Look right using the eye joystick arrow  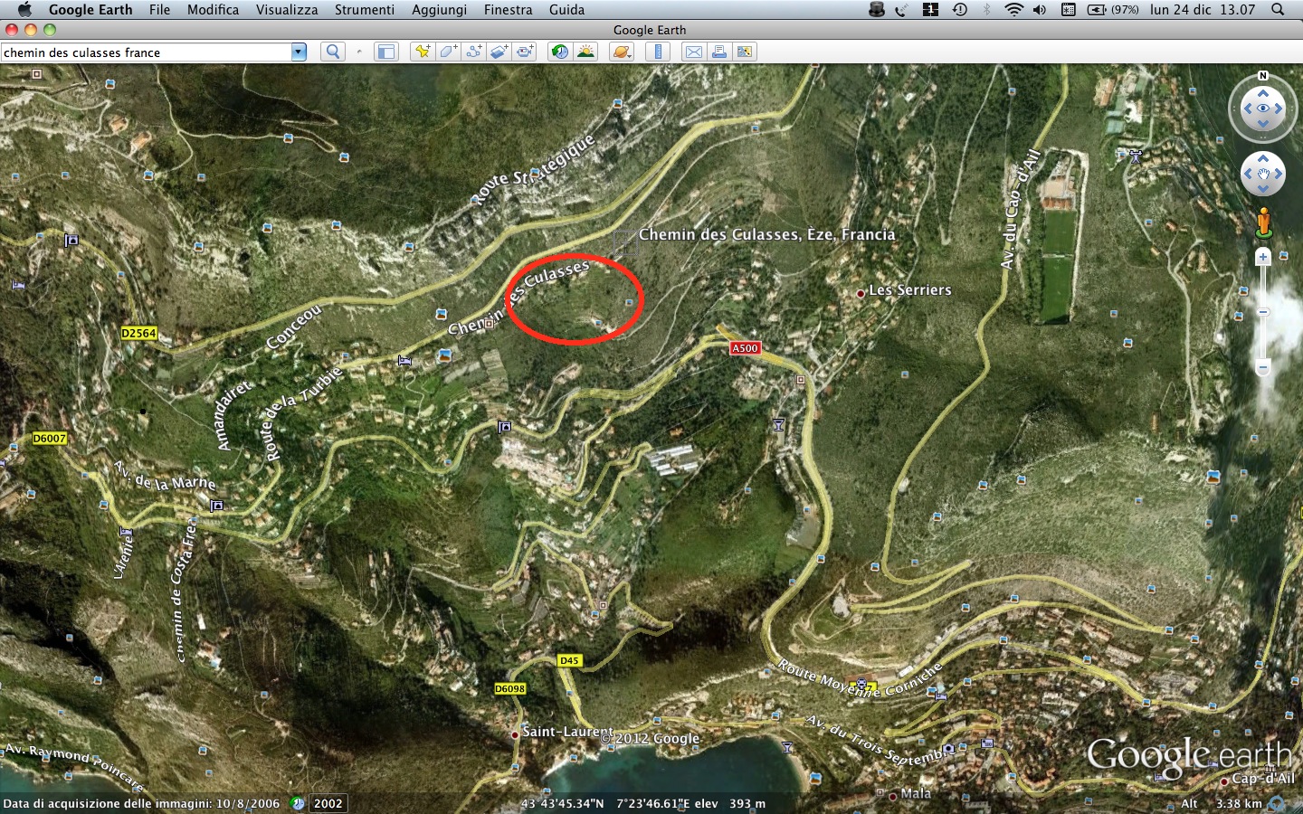pyautogui.click(x=1279, y=109)
